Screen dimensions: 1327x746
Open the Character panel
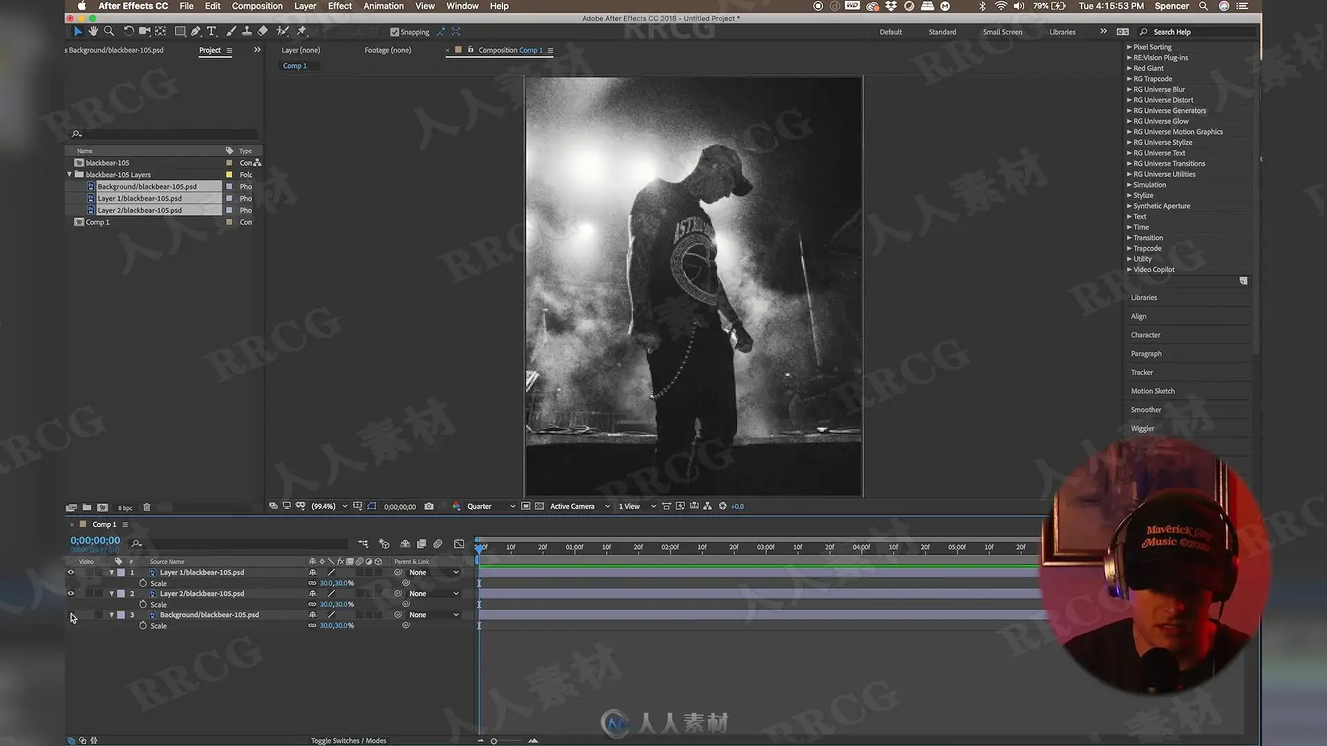point(1145,335)
